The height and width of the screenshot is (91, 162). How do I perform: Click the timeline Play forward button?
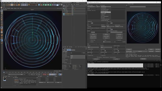35,74
